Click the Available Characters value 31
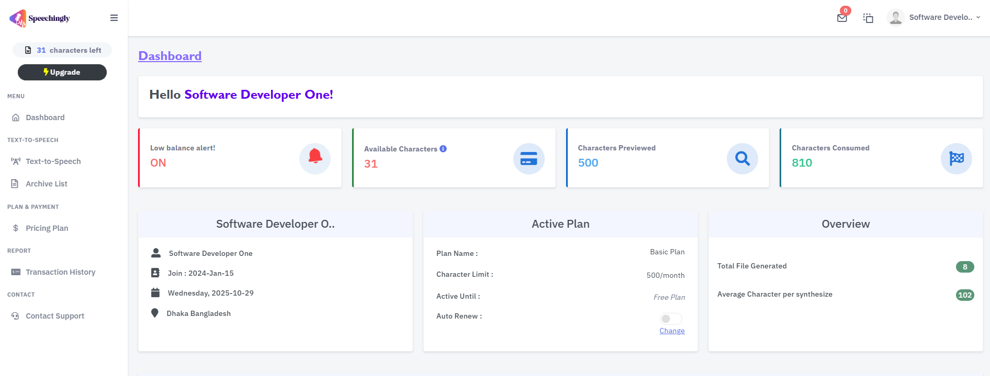Viewport: 990px width, 376px height. pyautogui.click(x=370, y=164)
